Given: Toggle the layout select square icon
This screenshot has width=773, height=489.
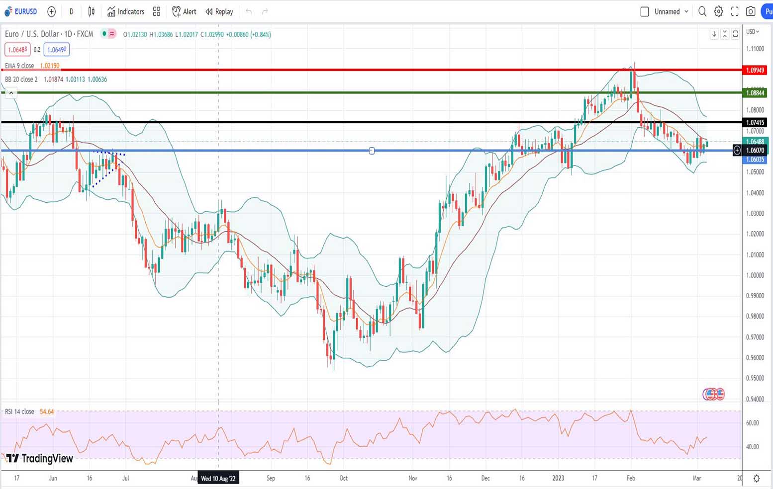Looking at the screenshot, I should [x=645, y=11].
